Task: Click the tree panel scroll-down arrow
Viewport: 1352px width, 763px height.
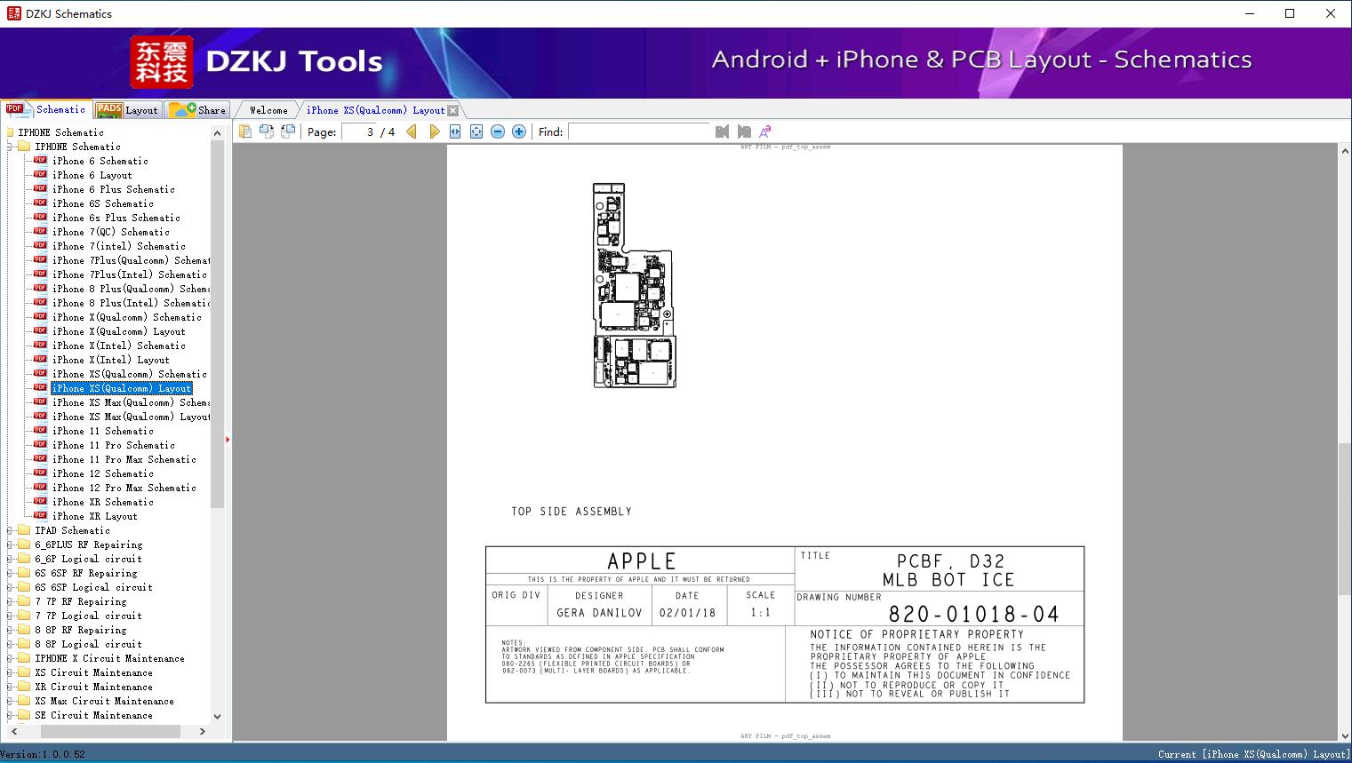Action: 217,716
